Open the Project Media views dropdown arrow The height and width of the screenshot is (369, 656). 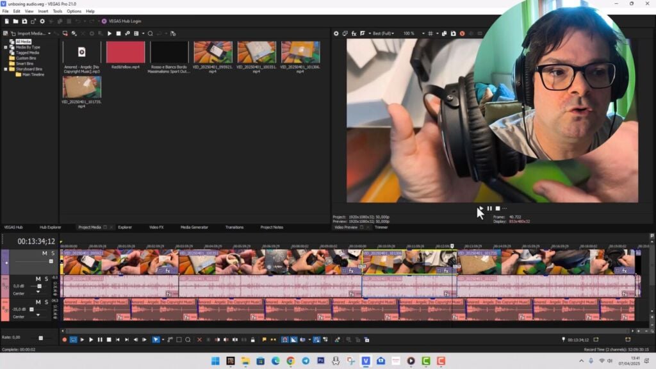click(143, 33)
